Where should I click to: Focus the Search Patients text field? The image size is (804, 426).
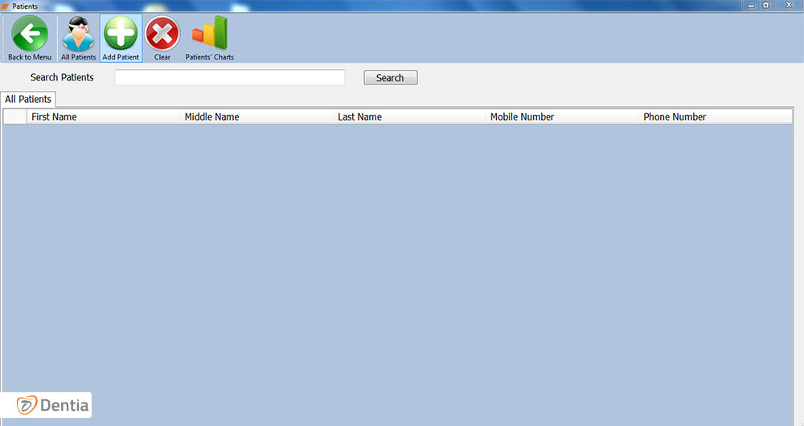click(230, 78)
